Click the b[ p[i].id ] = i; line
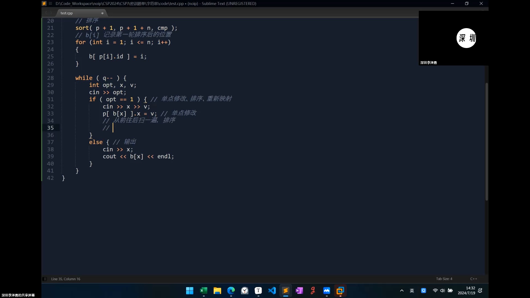This screenshot has width=530, height=298. click(x=118, y=57)
